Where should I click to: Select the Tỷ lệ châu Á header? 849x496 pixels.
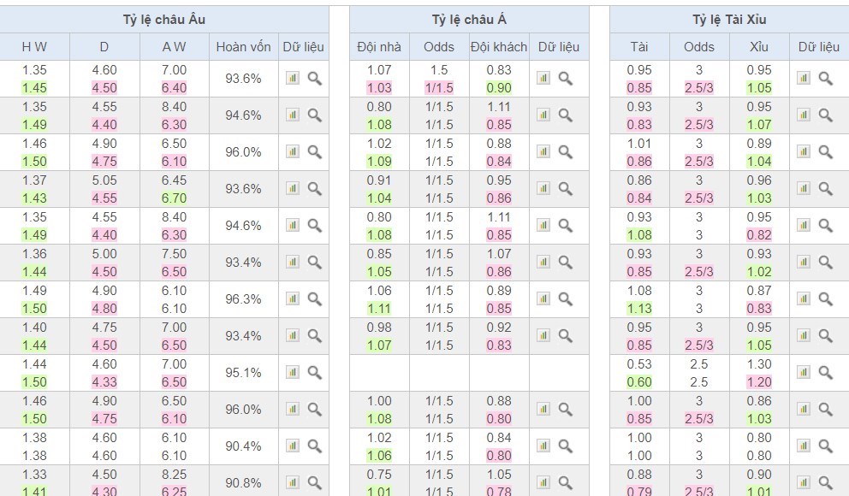tap(469, 20)
